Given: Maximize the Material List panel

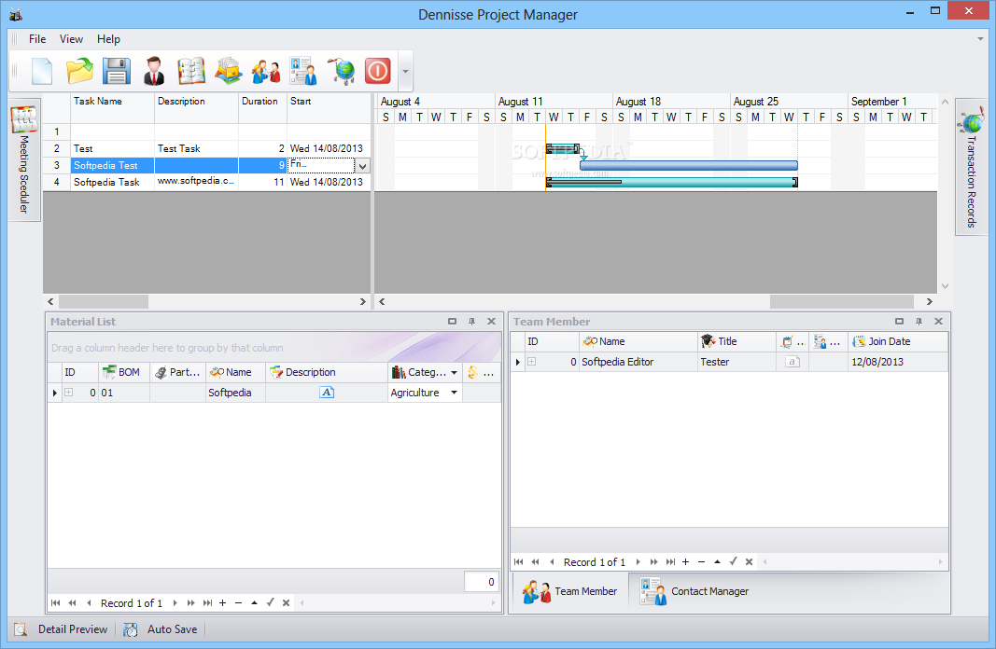Looking at the screenshot, I should click(x=453, y=322).
